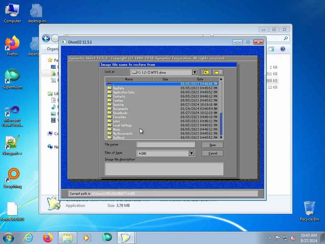Image resolution: width=325 pixels, height=244 pixels.
Task: Click the Cancel button in Ghost dialog
Action: [212, 153]
